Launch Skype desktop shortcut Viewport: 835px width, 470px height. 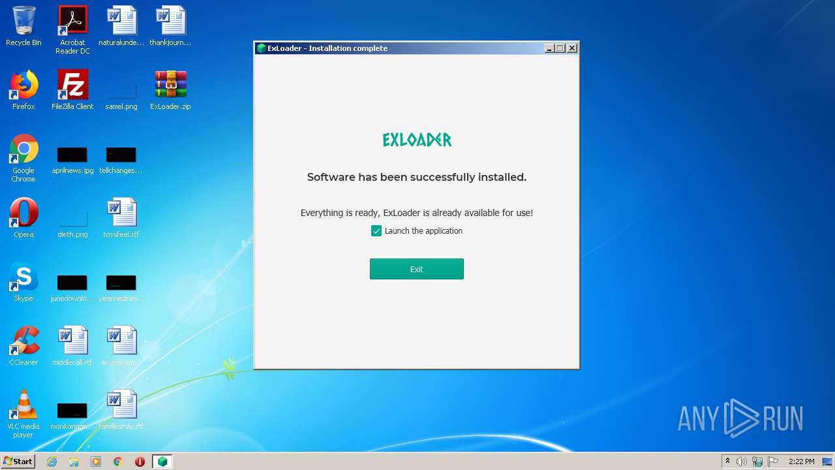[23, 282]
